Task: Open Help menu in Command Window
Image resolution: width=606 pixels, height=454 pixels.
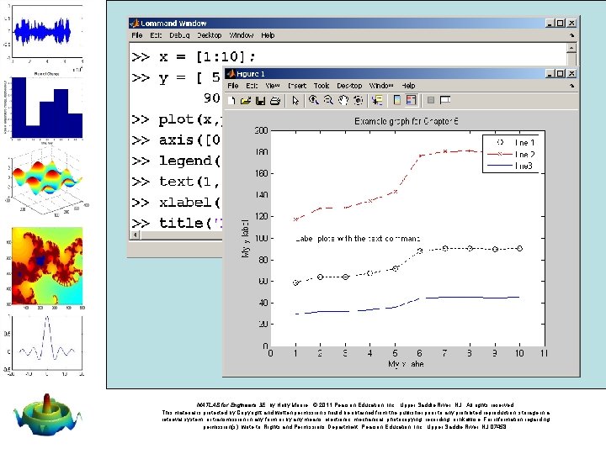Action: tap(268, 35)
